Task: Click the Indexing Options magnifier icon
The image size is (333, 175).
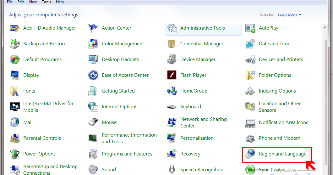Action: pyautogui.click(x=250, y=91)
